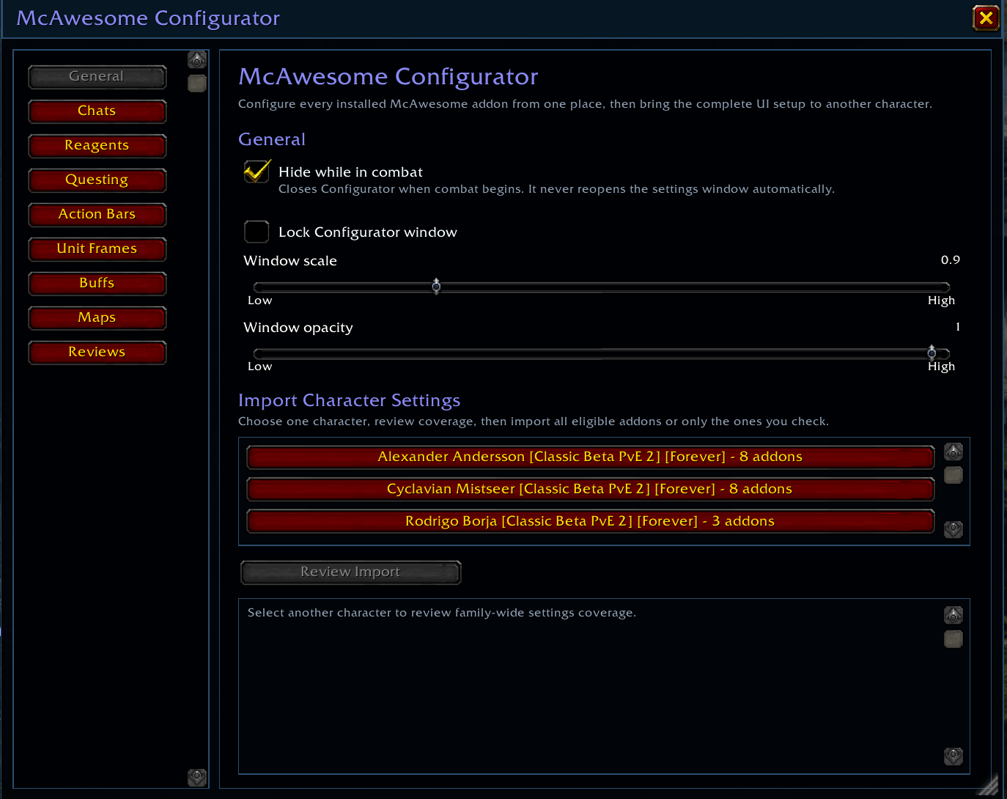
Task: Toggle the Hide while in combat checkbox
Action: coord(257,172)
